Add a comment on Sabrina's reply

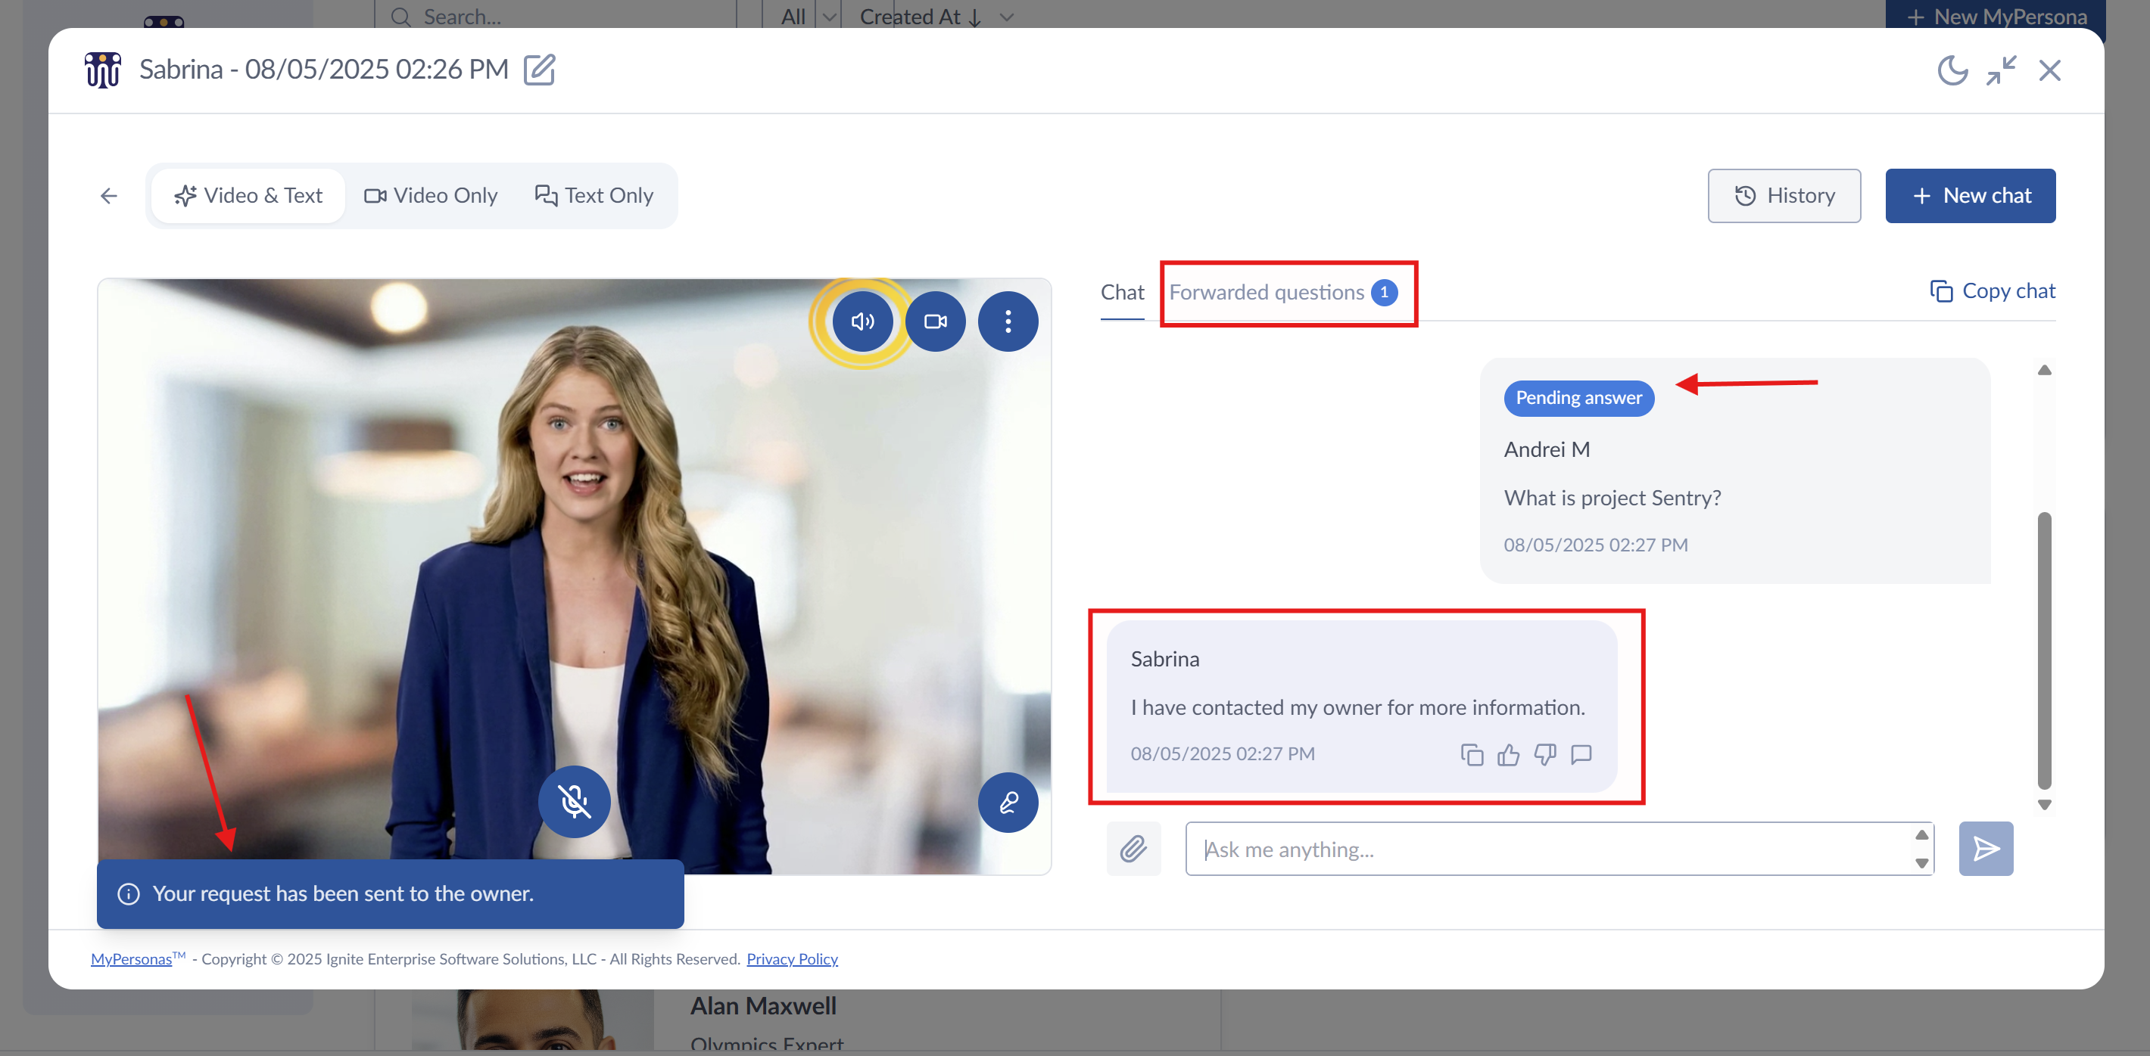point(1581,755)
